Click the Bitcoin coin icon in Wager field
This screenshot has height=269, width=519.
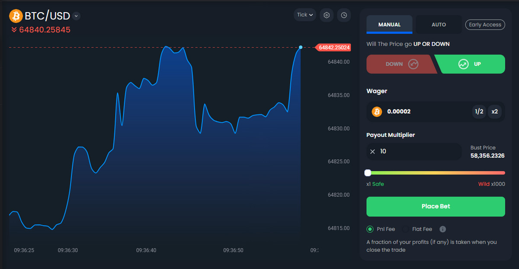click(x=377, y=112)
